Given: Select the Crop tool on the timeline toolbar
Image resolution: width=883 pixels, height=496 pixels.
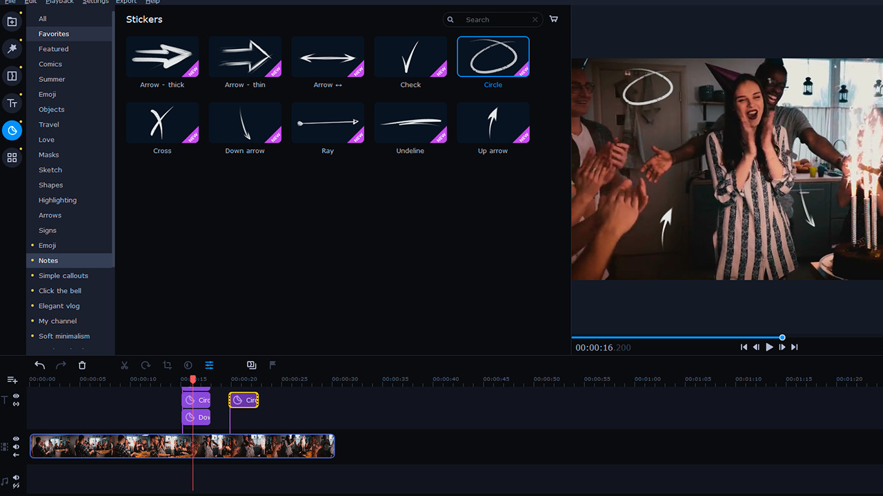Looking at the screenshot, I should coord(166,365).
